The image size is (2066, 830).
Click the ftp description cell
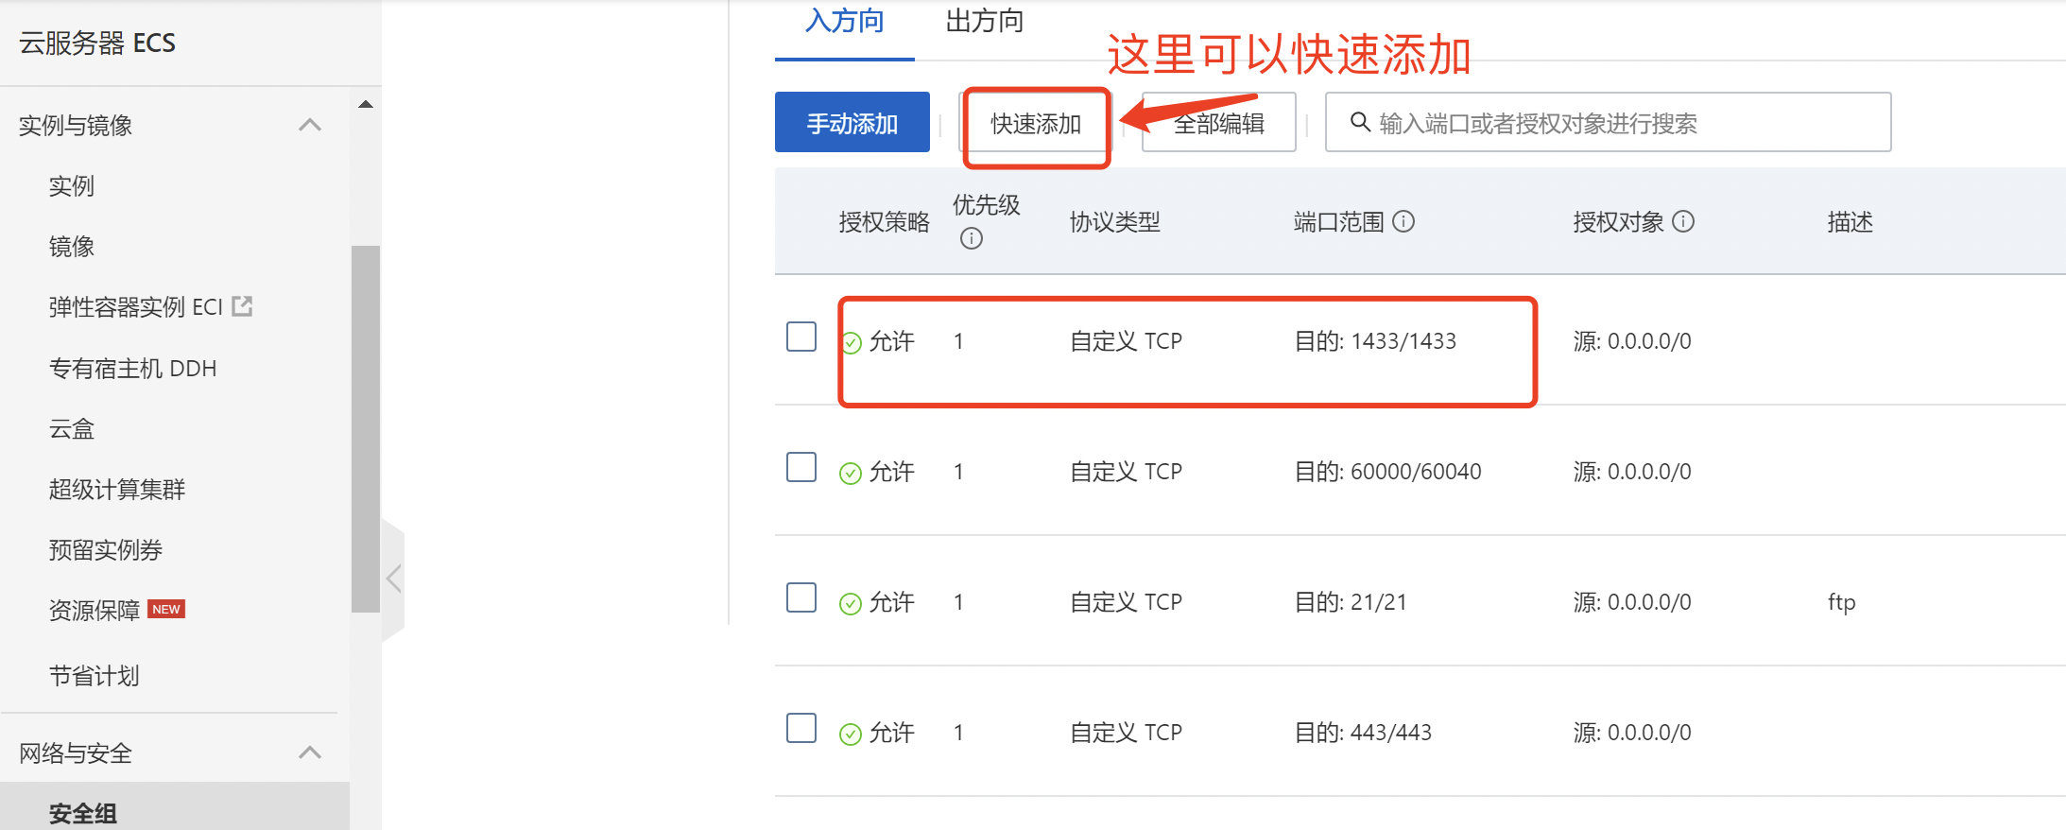point(1842,602)
